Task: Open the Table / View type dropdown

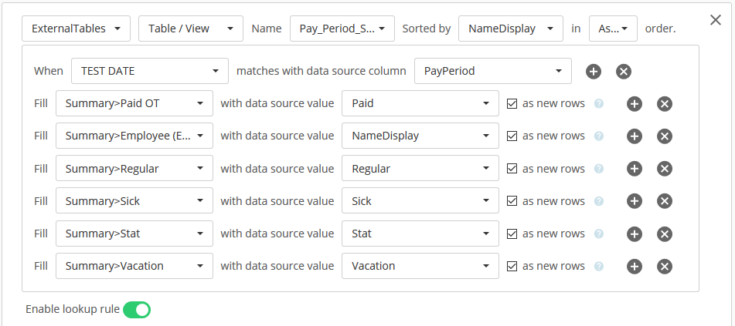Action: pyautogui.click(x=190, y=29)
